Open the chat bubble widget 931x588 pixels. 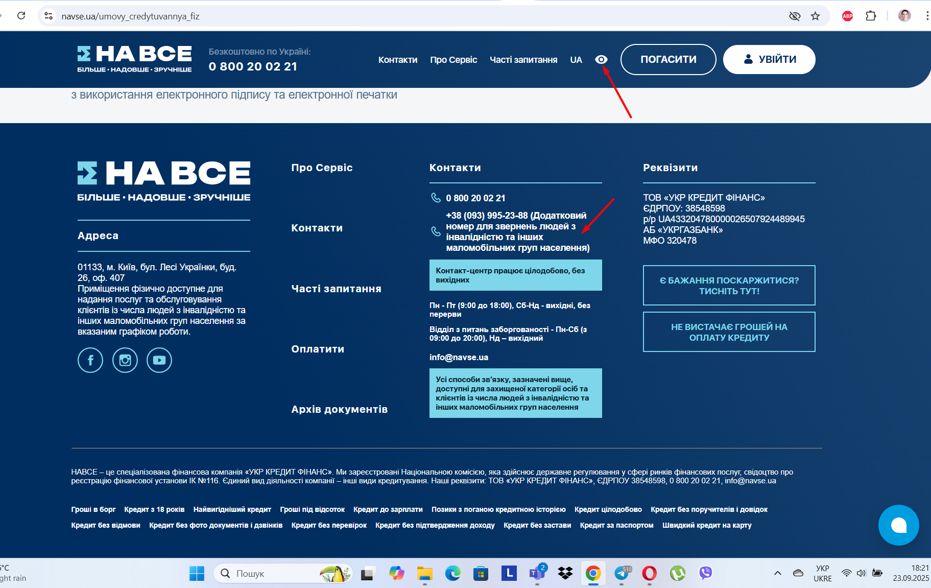(x=898, y=525)
